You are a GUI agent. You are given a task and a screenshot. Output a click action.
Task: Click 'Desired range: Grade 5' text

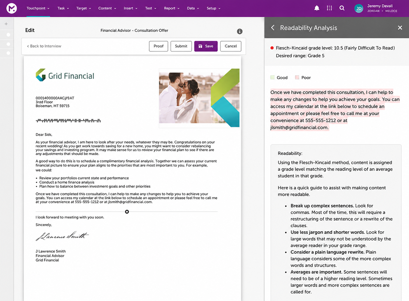(x=300, y=56)
